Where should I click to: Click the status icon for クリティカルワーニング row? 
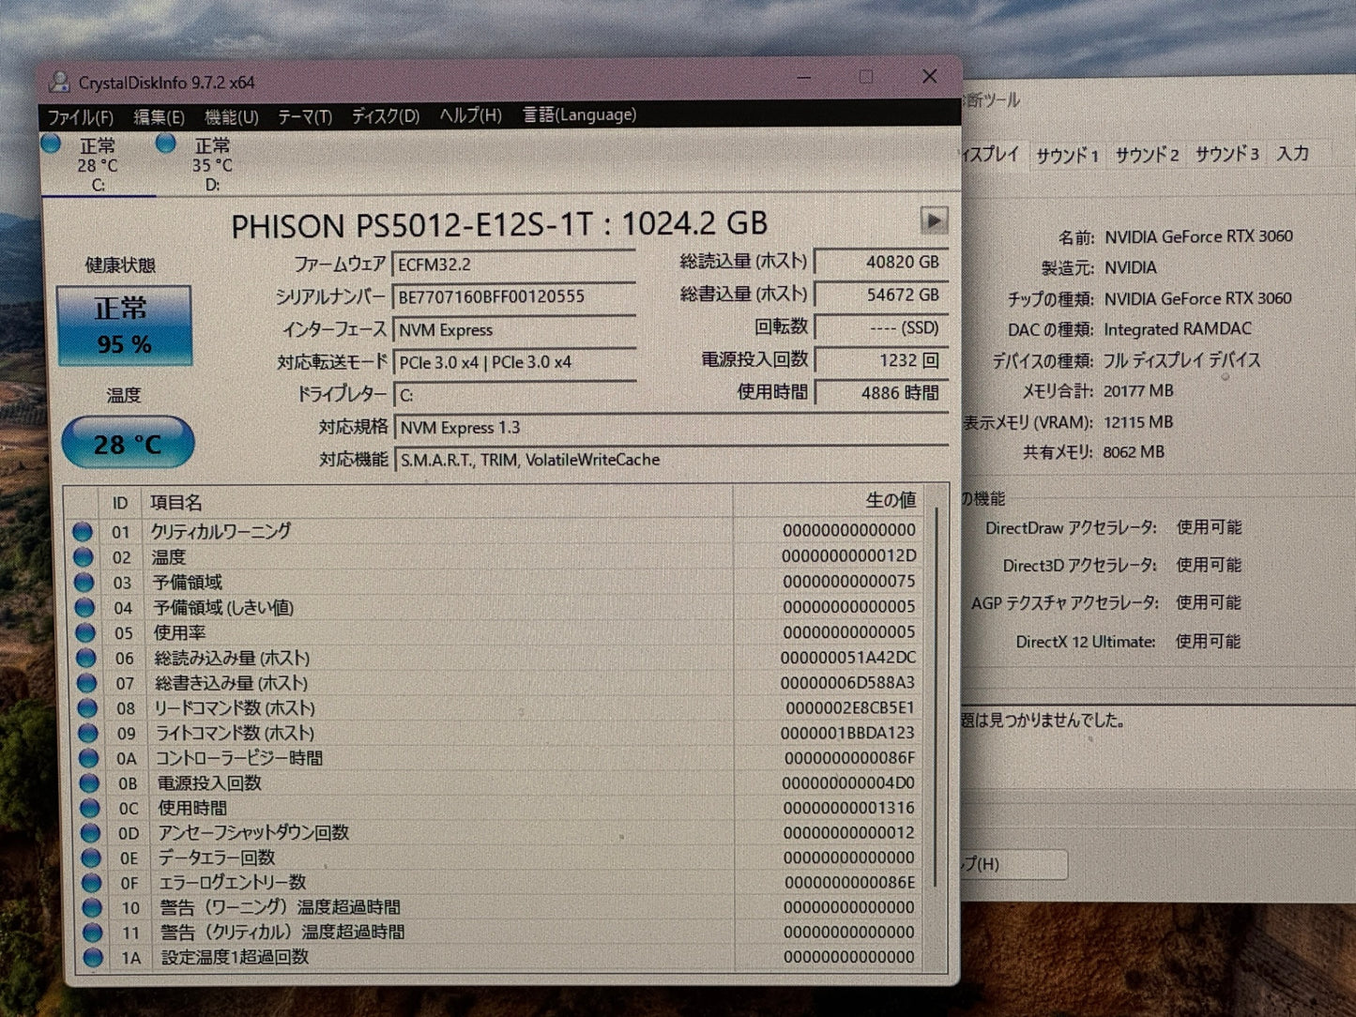[83, 532]
